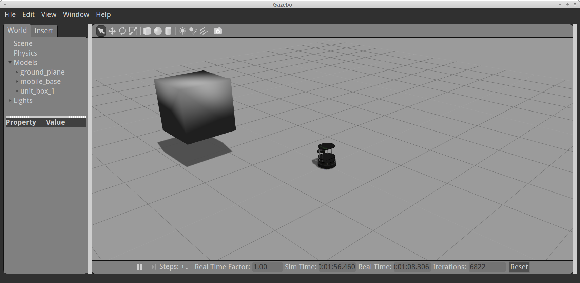Click the Sim Time value field
This screenshot has width=580, height=283.
tap(337, 267)
